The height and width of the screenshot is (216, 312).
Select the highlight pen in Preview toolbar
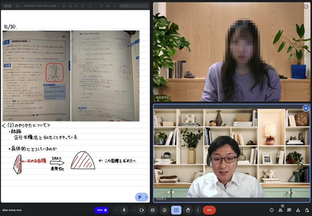[90, 6]
